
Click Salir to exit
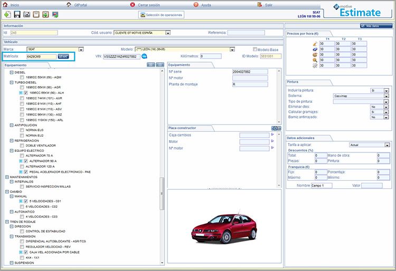click(x=268, y=5)
